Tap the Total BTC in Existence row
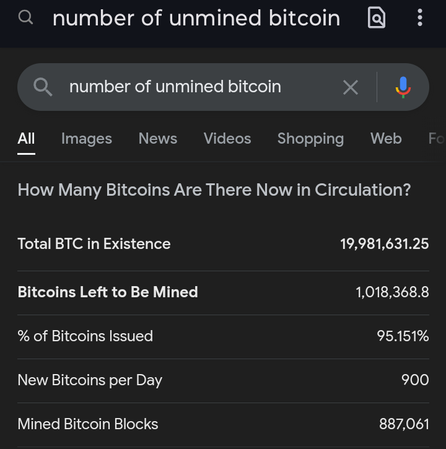446x449 pixels. point(223,244)
